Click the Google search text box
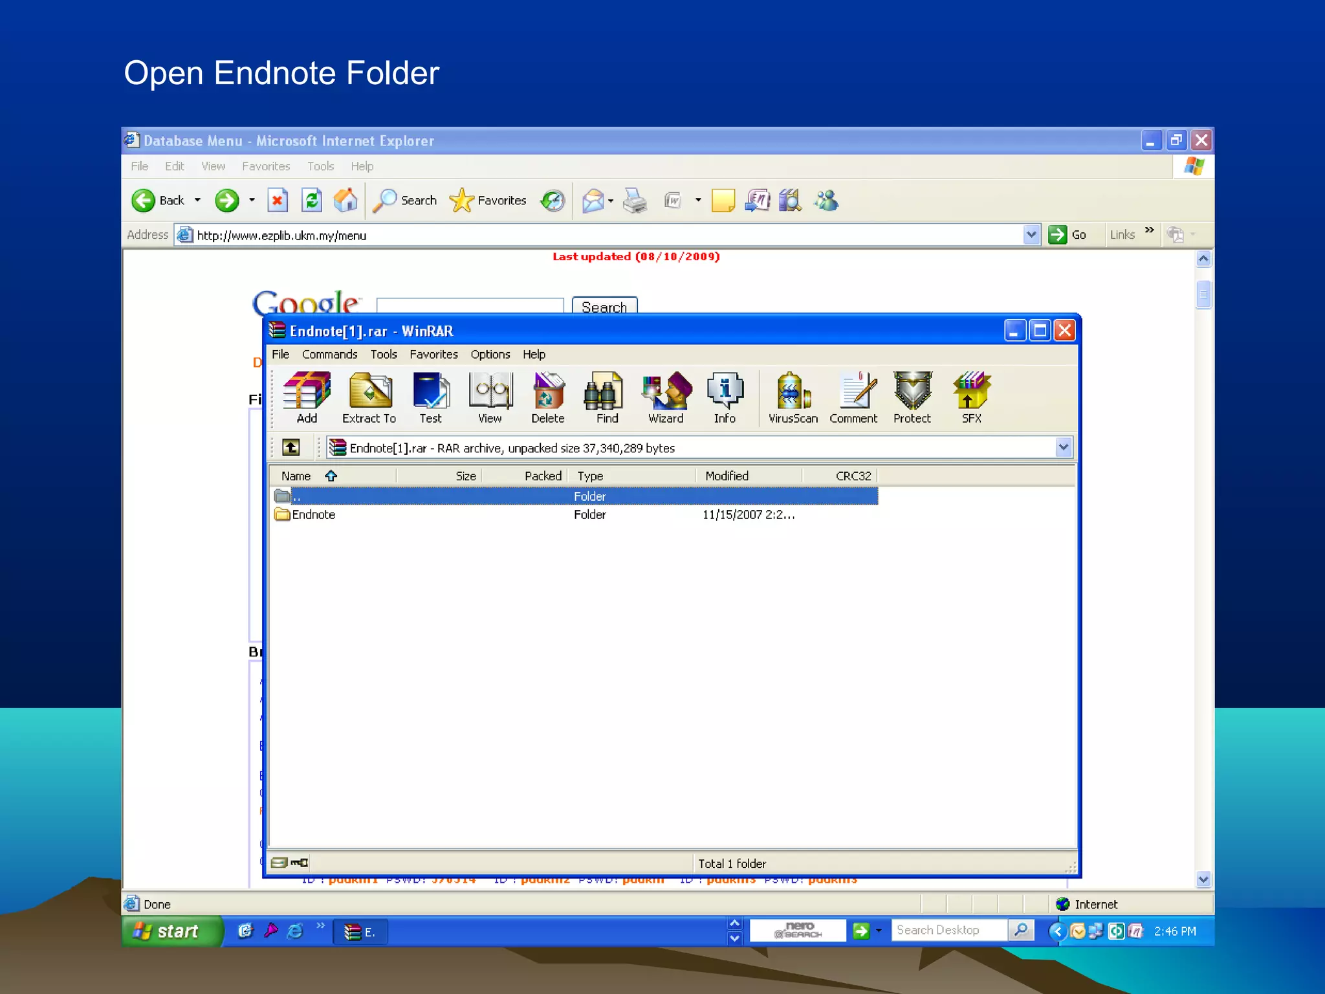Image resolution: width=1325 pixels, height=994 pixels. (x=470, y=305)
